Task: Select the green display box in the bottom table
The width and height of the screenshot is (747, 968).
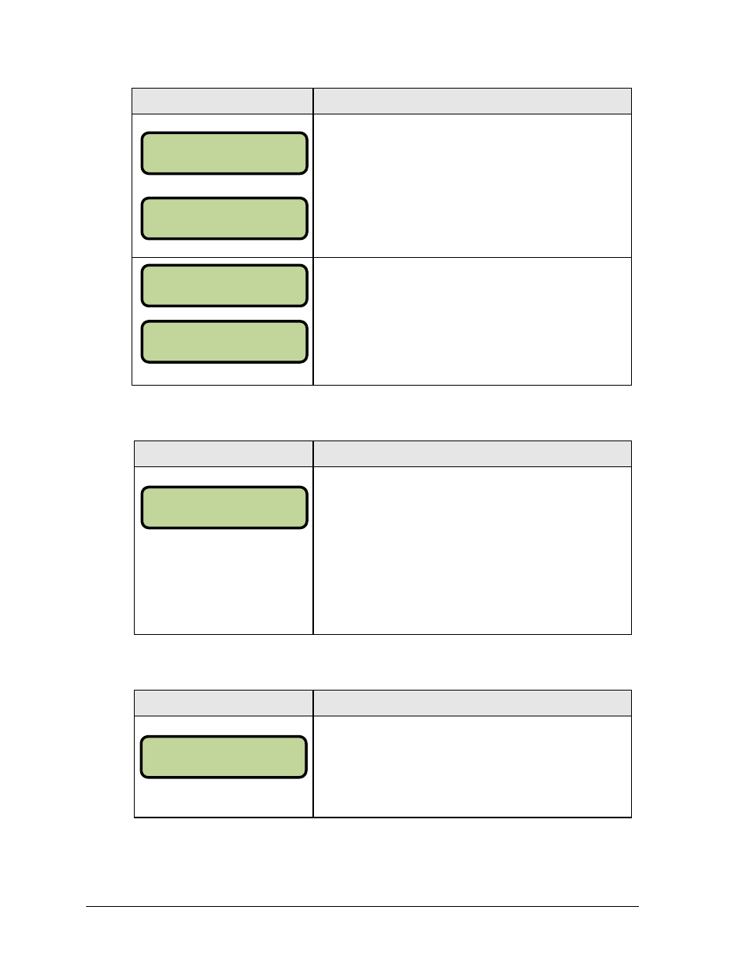Action: coord(223,756)
